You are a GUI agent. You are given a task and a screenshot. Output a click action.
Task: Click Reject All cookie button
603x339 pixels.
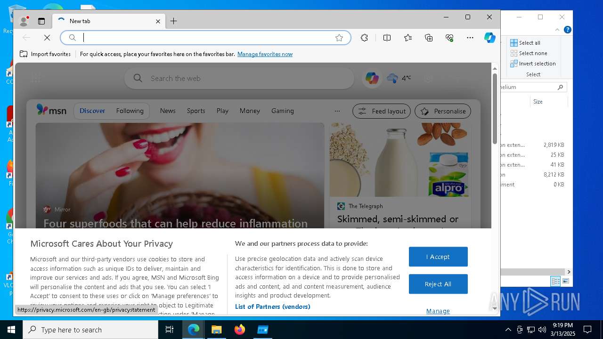coord(438,284)
